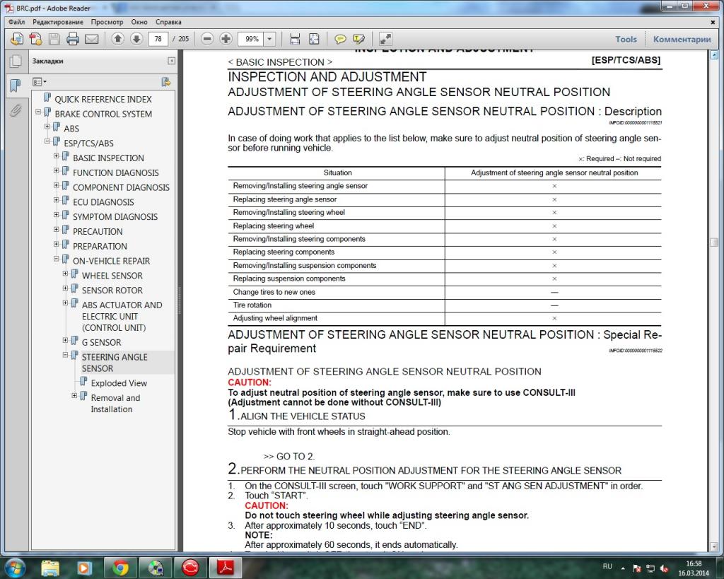
Task: Add a sticky note comment
Action: coord(340,39)
